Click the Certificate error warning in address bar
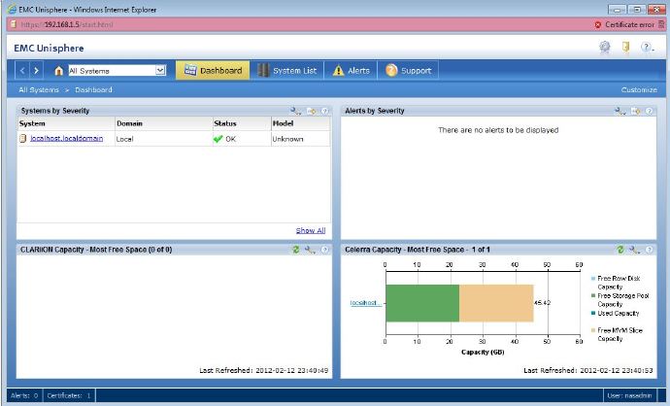The image size is (670, 406). [x=624, y=25]
